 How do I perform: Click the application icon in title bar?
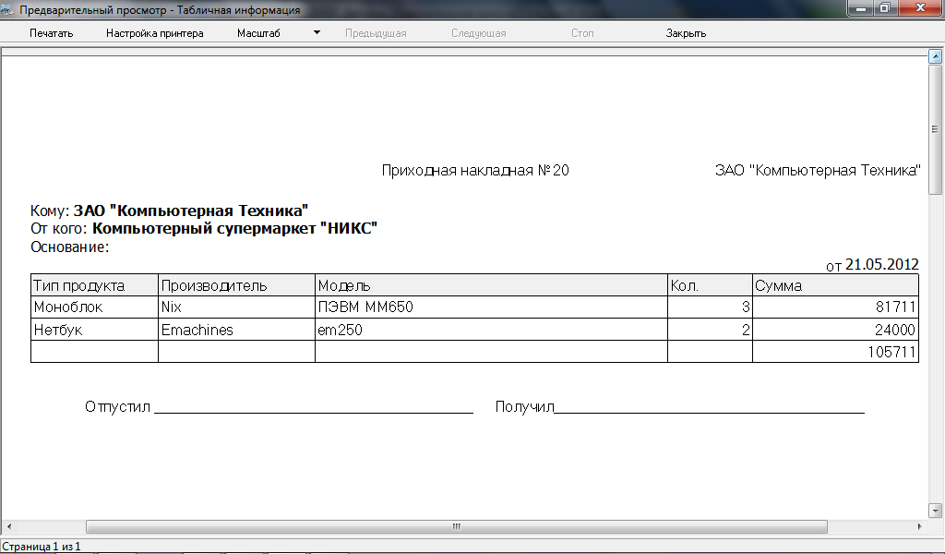coord(7,9)
